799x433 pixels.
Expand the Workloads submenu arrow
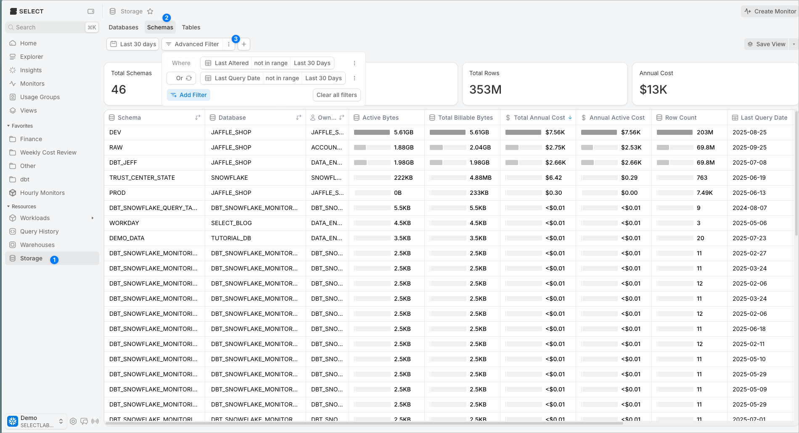point(93,218)
